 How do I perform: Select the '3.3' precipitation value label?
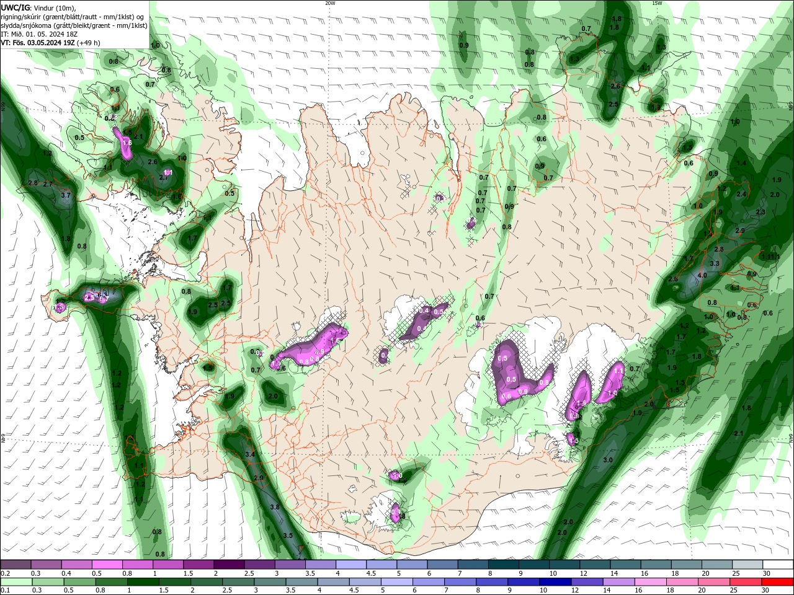pos(715,263)
